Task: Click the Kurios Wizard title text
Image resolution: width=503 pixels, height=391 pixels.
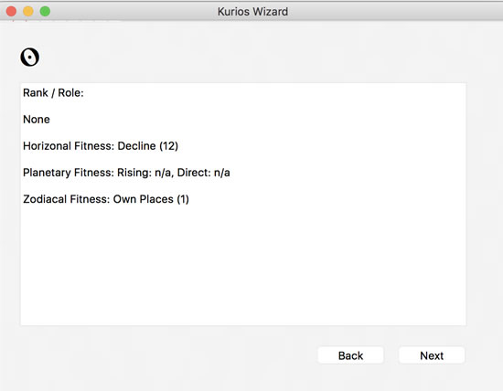Action: coord(252,12)
